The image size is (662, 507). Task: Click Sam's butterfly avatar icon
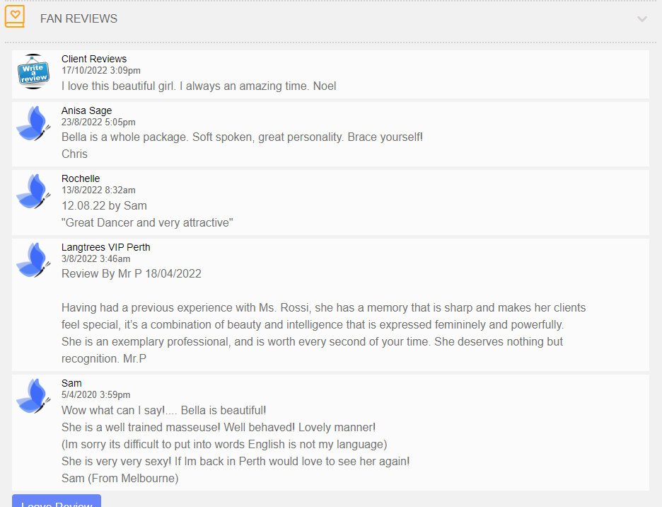pyautogui.click(x=33, y=396)
